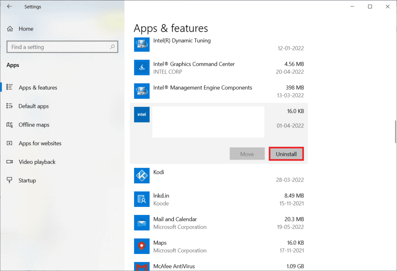Click the Mail and Calendar icon
Viewport: 397px width, 271px height.
142,223
